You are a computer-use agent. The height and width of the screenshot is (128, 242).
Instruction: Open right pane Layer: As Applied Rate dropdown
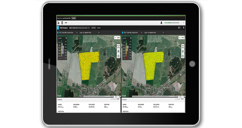click(x=154, y=33)
